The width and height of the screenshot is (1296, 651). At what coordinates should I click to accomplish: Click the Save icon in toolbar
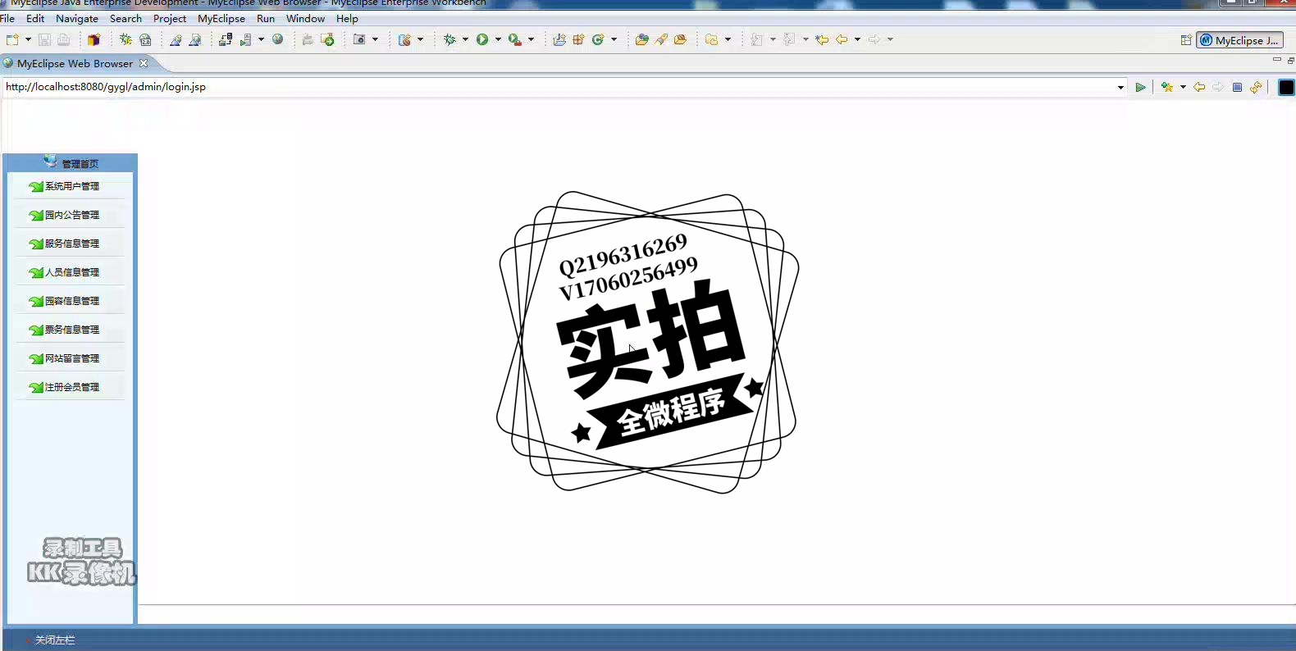click(44, 39)
